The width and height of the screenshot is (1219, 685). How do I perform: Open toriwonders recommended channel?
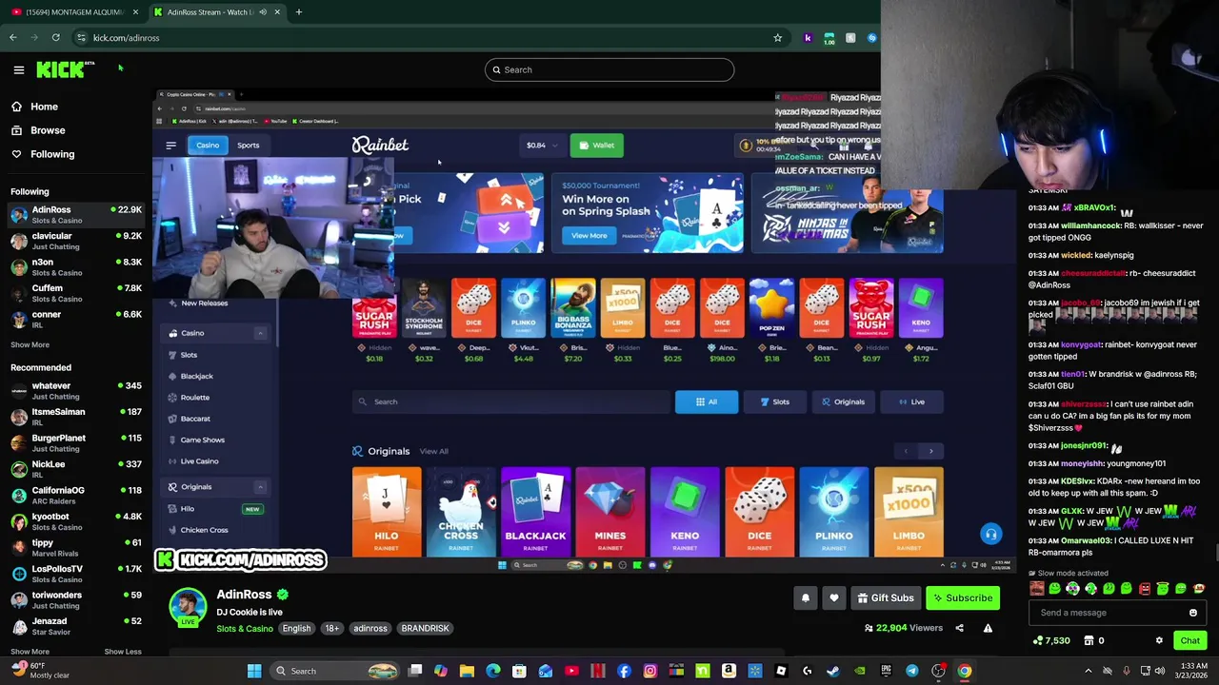(x=74, y=600)
